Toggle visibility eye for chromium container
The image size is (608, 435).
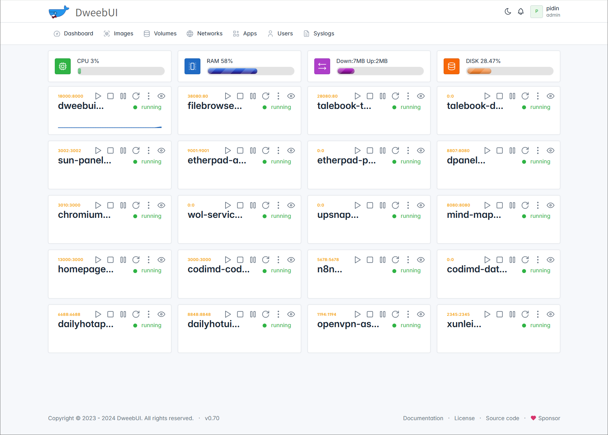pyautogui.click(x=161, y=205)
